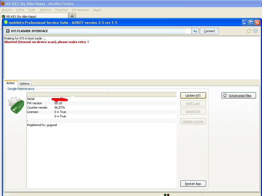The height and width of the screenshot is (196, 262).
Task: Switch to the Action tab
Action: [x=11, y=83]
